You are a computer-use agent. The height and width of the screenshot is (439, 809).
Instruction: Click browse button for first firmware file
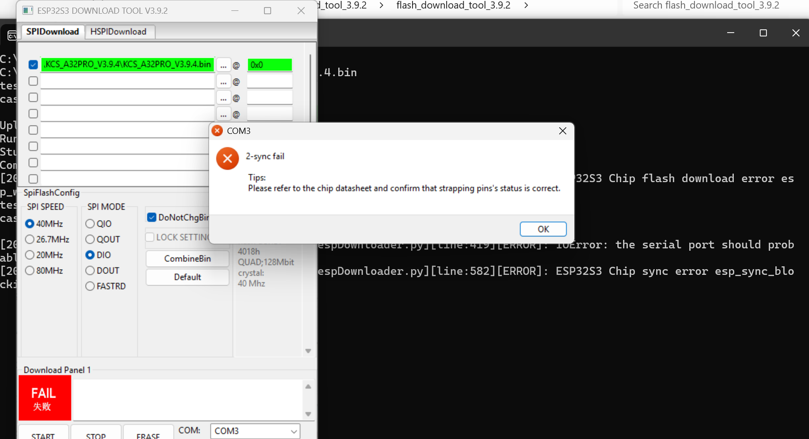223,65
